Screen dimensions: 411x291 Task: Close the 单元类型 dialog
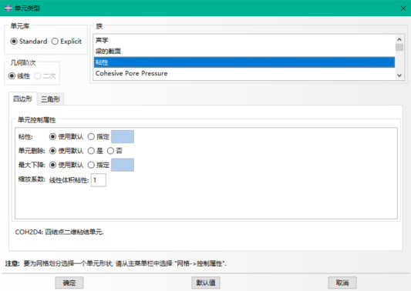click(403, 8)
